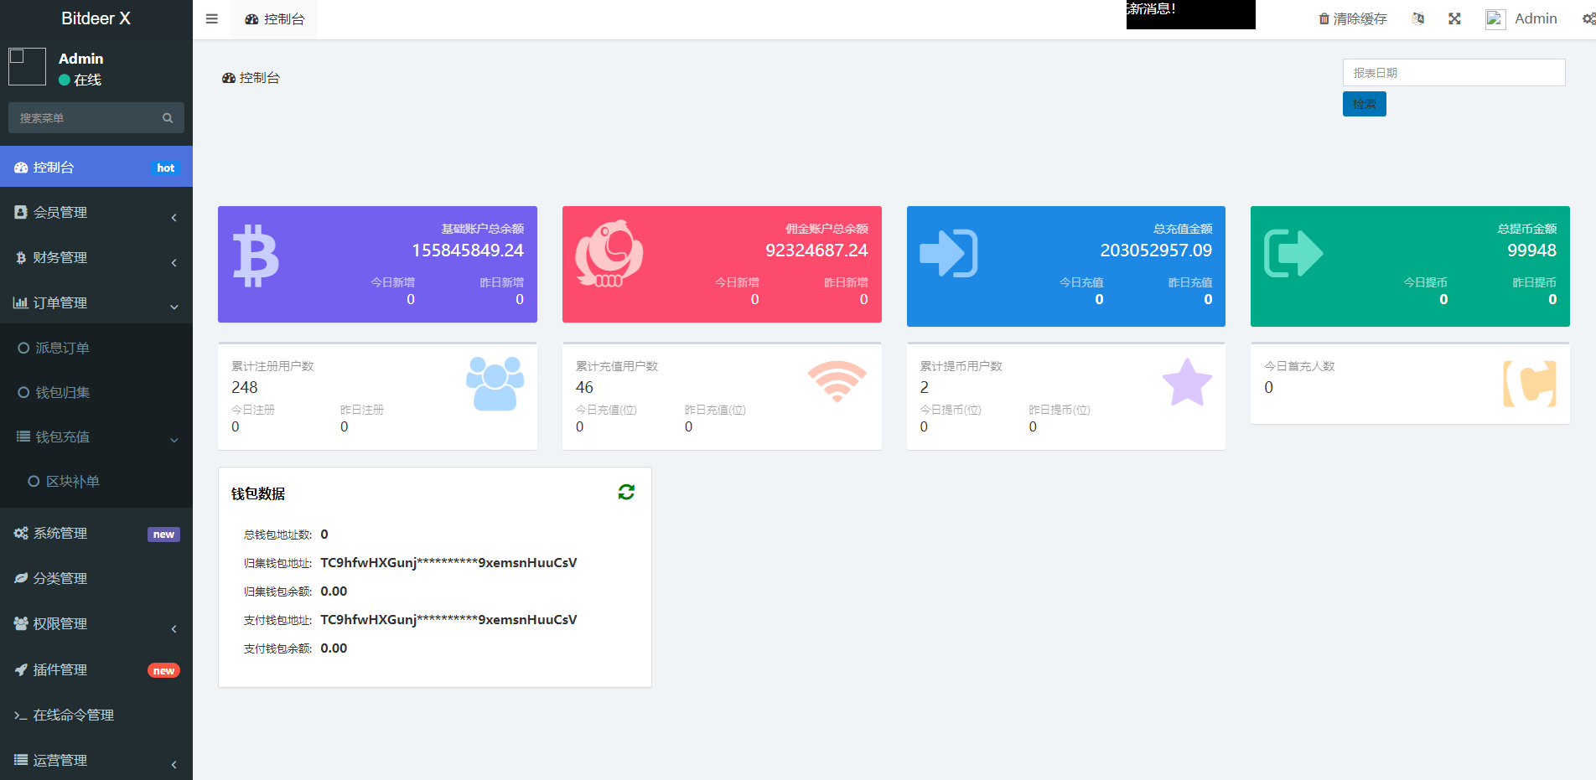Expand 运营管理 sidebar menu

96,760
